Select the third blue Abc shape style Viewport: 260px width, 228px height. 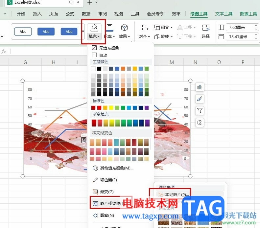click(x=69, y=32)
